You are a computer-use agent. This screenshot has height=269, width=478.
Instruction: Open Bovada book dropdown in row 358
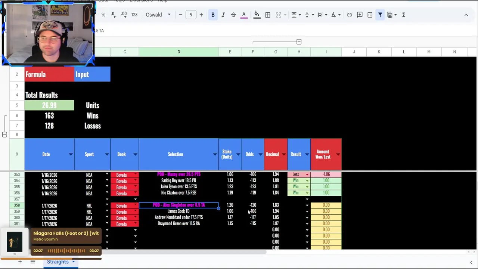click(x=135, y=205)
